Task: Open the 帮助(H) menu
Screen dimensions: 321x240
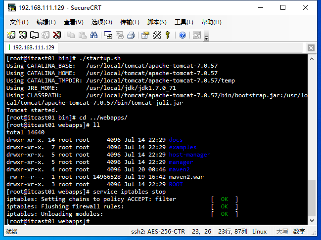Action: (211, 22)
